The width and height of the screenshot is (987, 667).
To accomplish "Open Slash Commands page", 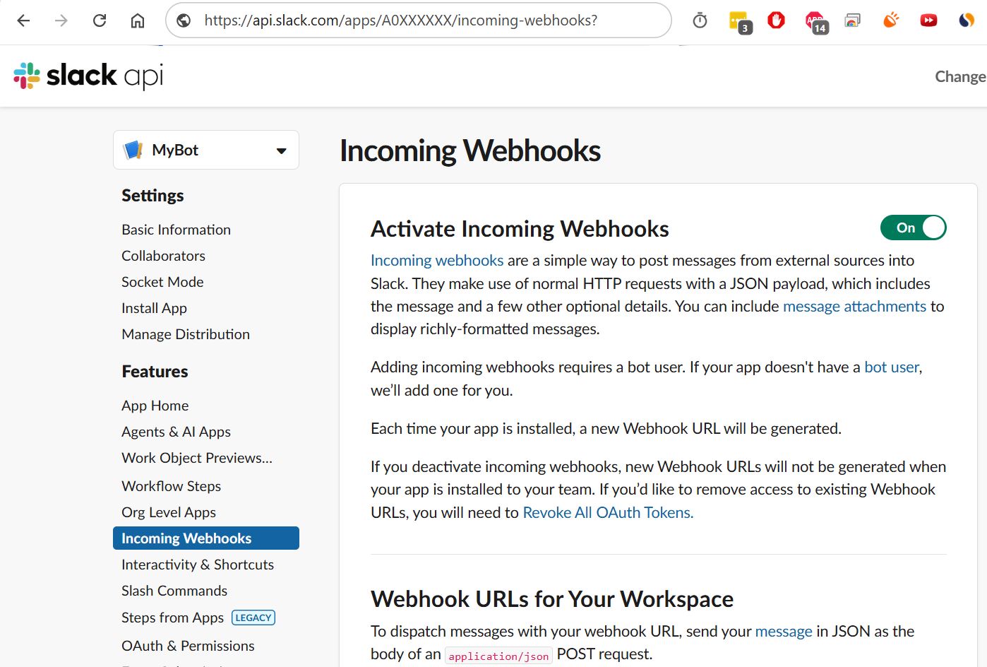I will pyautogui.click(x=174, y=591).
